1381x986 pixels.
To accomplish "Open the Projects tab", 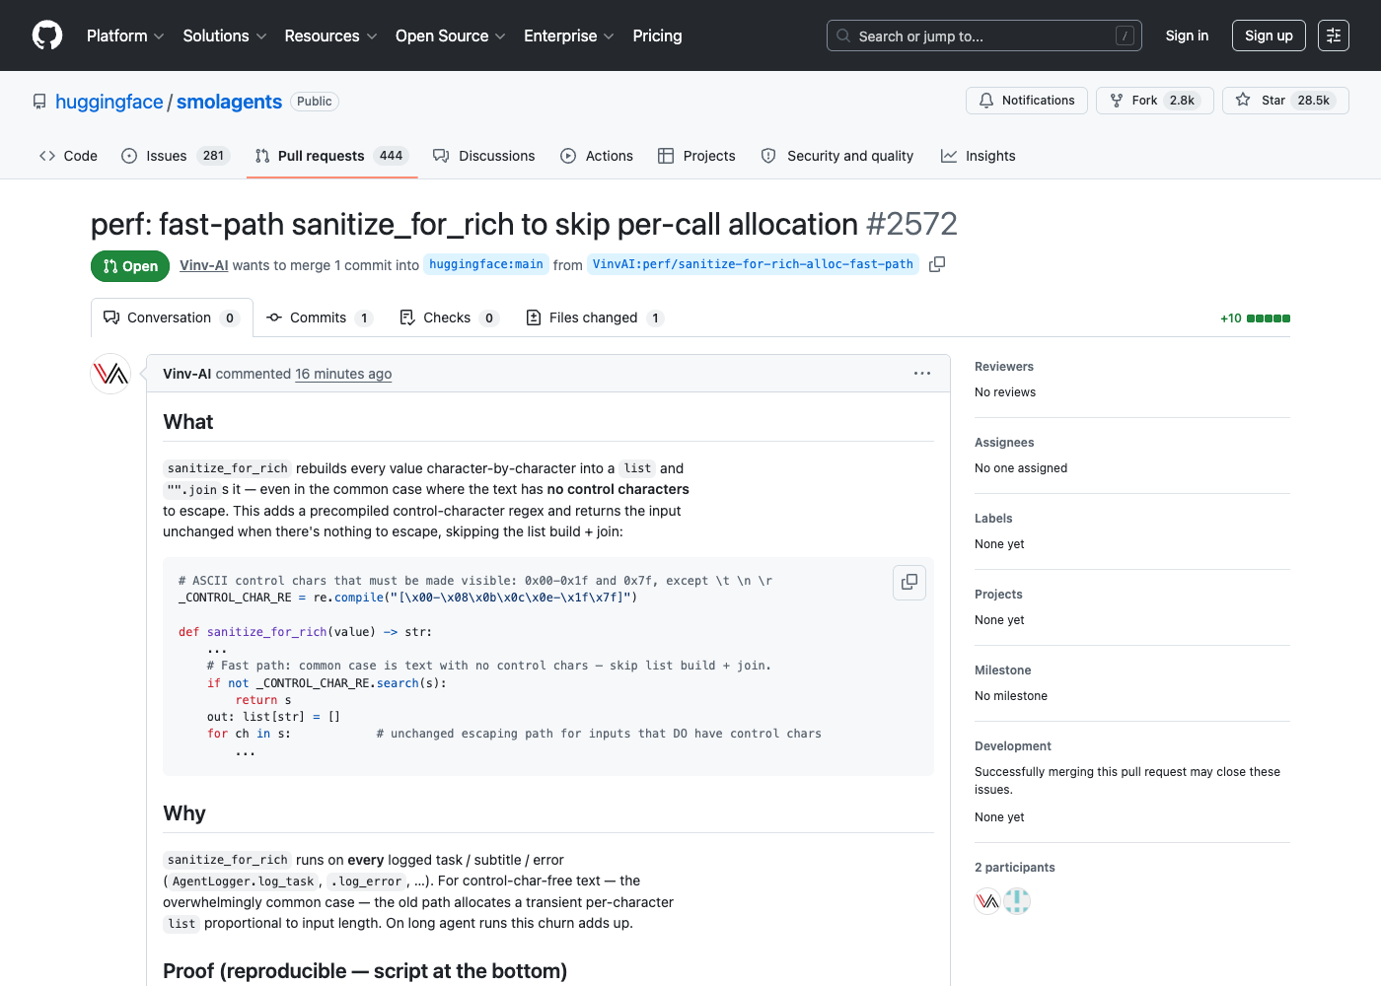I will coord(696,156).
